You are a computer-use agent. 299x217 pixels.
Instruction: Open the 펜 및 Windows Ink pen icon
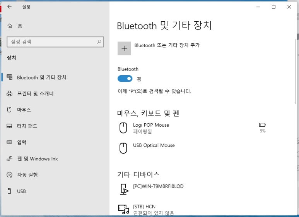click(9, 158)
